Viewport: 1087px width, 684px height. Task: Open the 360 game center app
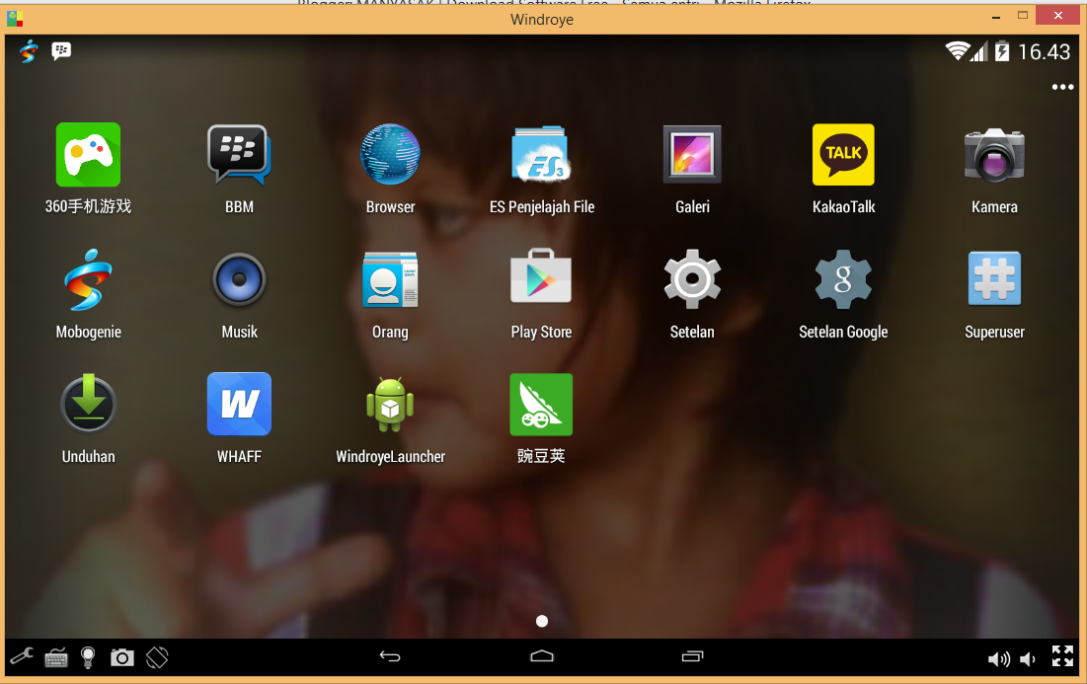pyautogui.click(x=88, y=155)
